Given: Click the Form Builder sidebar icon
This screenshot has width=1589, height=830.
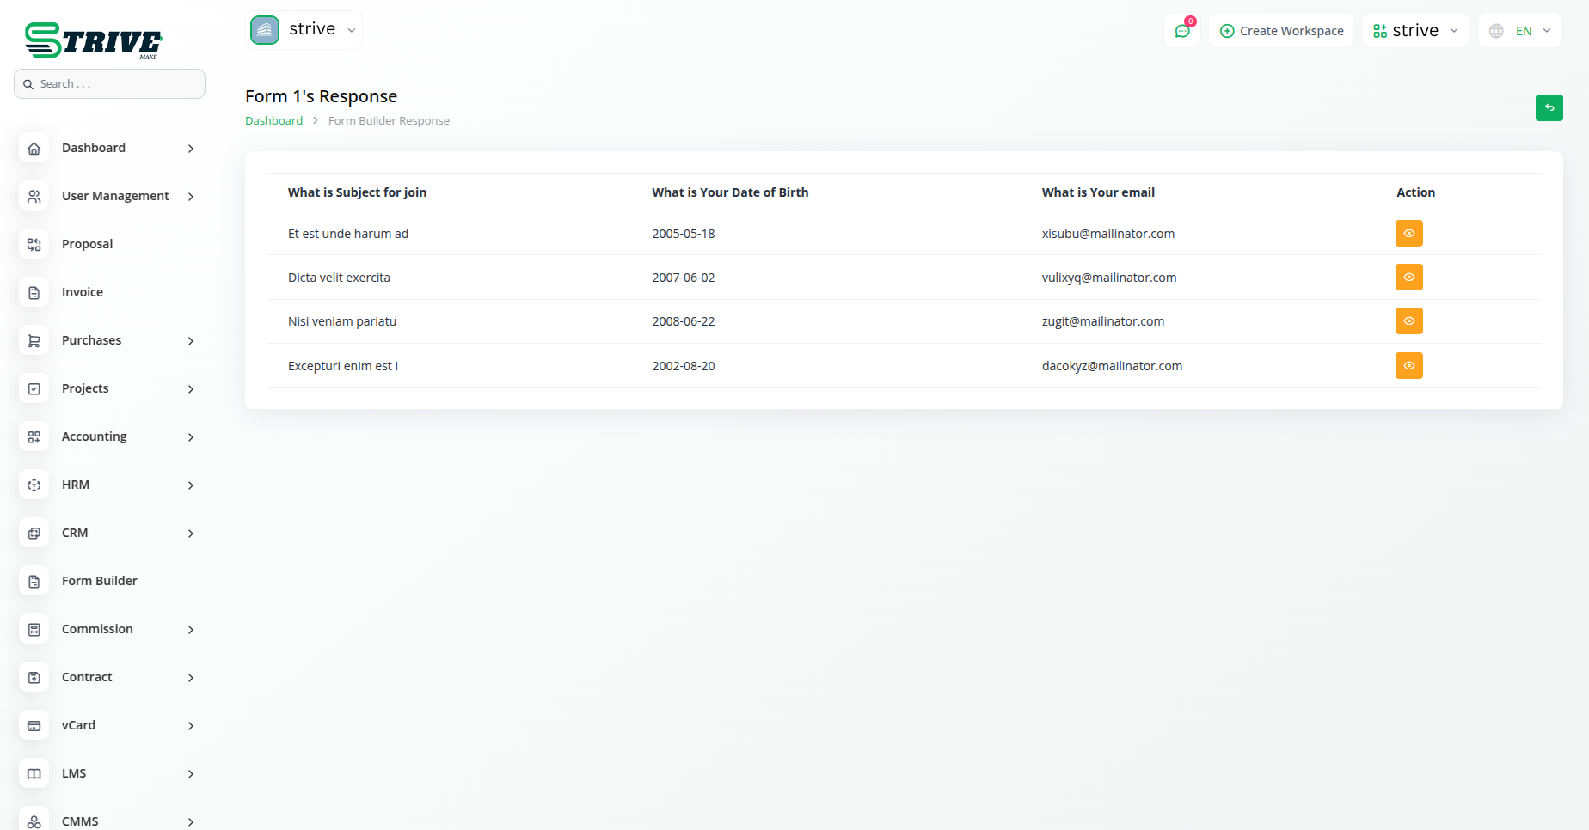Looking at the screenshot, I should click(x=34, y=582).
